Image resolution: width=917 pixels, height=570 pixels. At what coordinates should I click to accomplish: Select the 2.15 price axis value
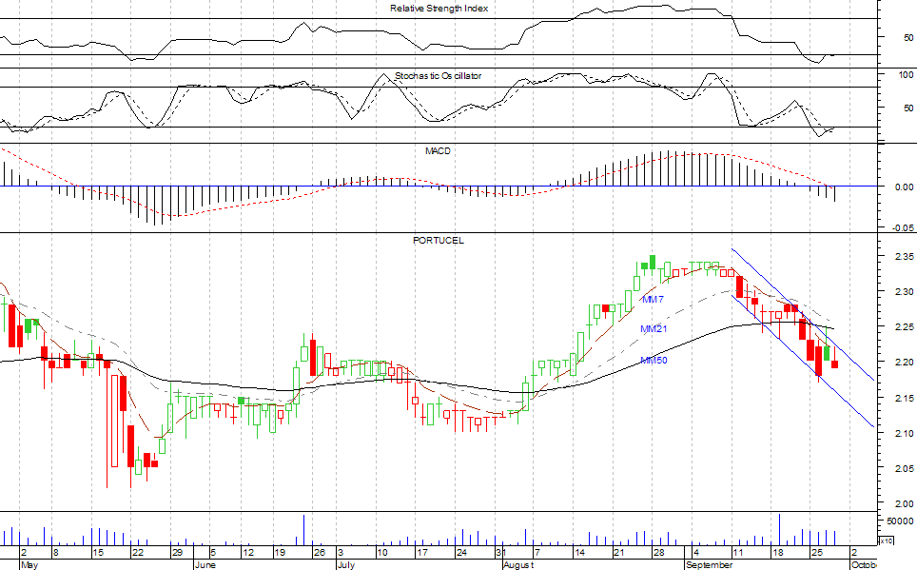pos(904,398)
